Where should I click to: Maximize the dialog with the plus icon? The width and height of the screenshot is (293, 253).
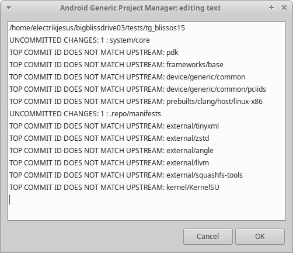point(271,8)
